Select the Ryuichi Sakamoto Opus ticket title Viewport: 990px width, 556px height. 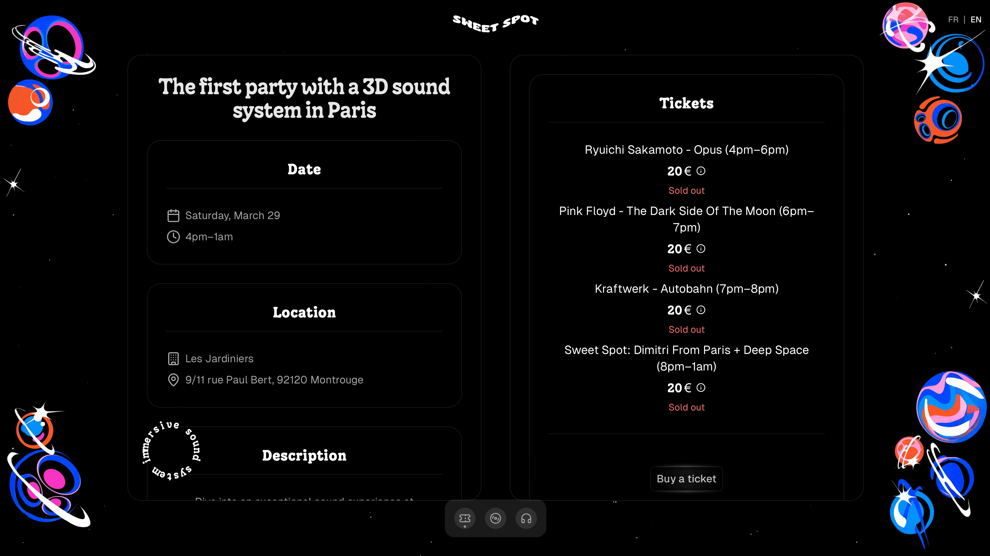[x=686, y=150]
